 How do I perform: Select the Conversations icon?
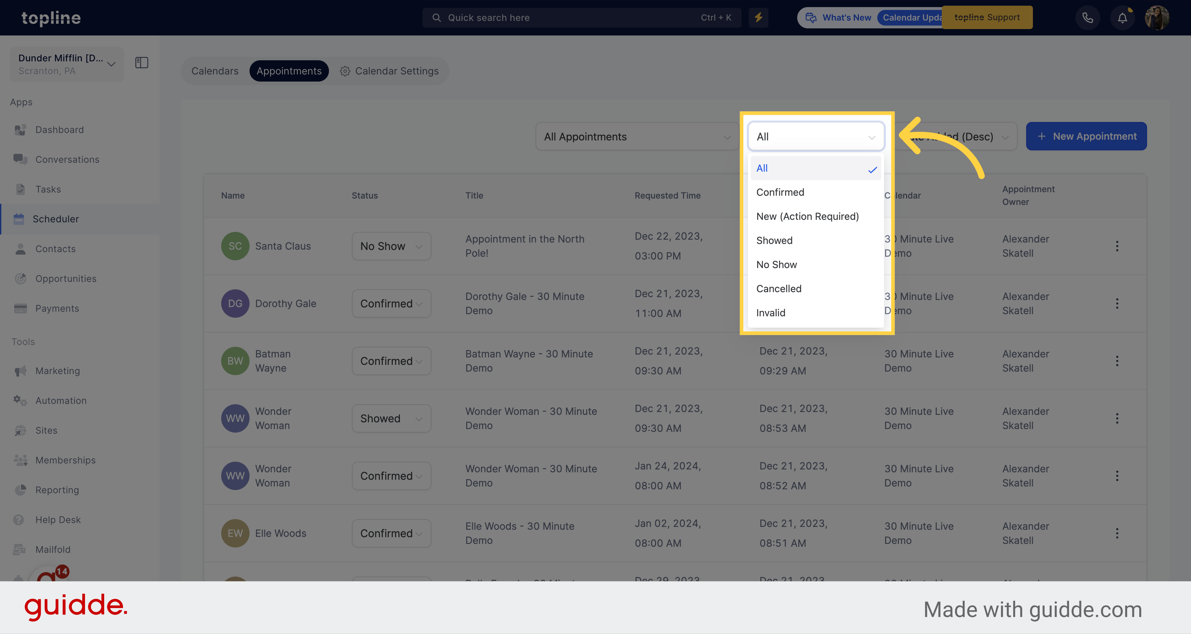[x=20, y=159]
